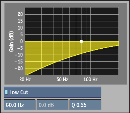The width and height of the screenshot is (130, 113).
Task: Click the L label above the handle
Action: tap(81, 36)
